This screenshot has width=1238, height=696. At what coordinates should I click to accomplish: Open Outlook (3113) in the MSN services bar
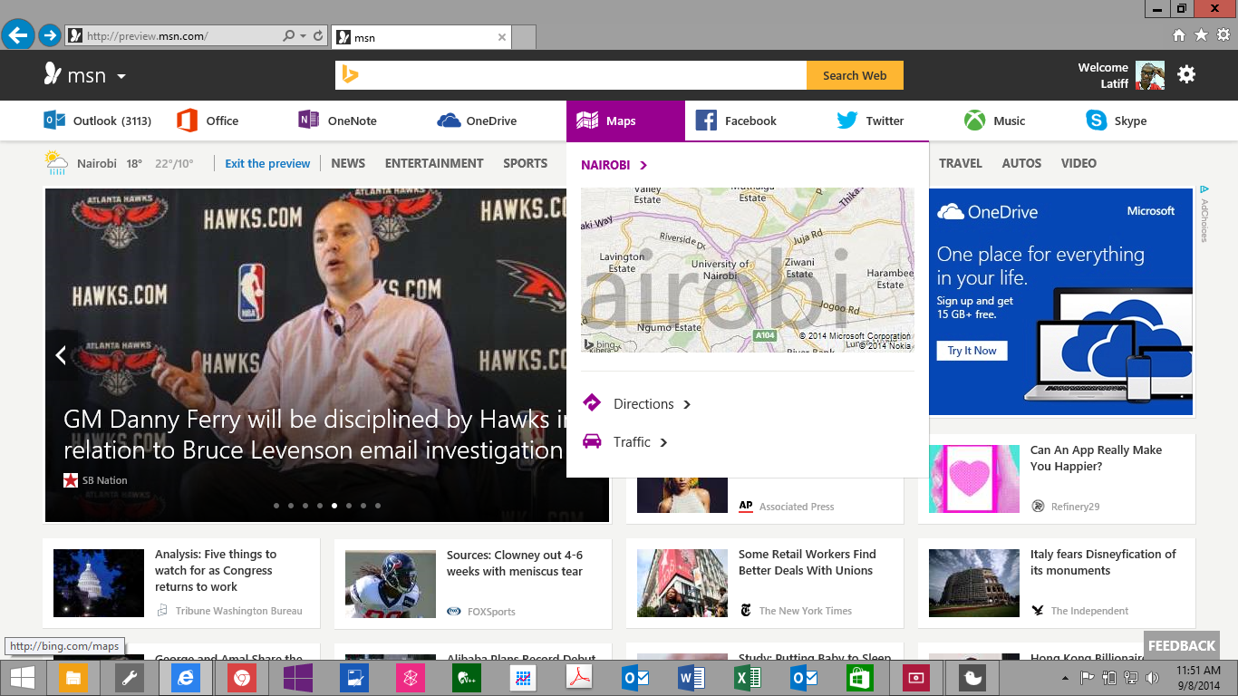(98, 121)
